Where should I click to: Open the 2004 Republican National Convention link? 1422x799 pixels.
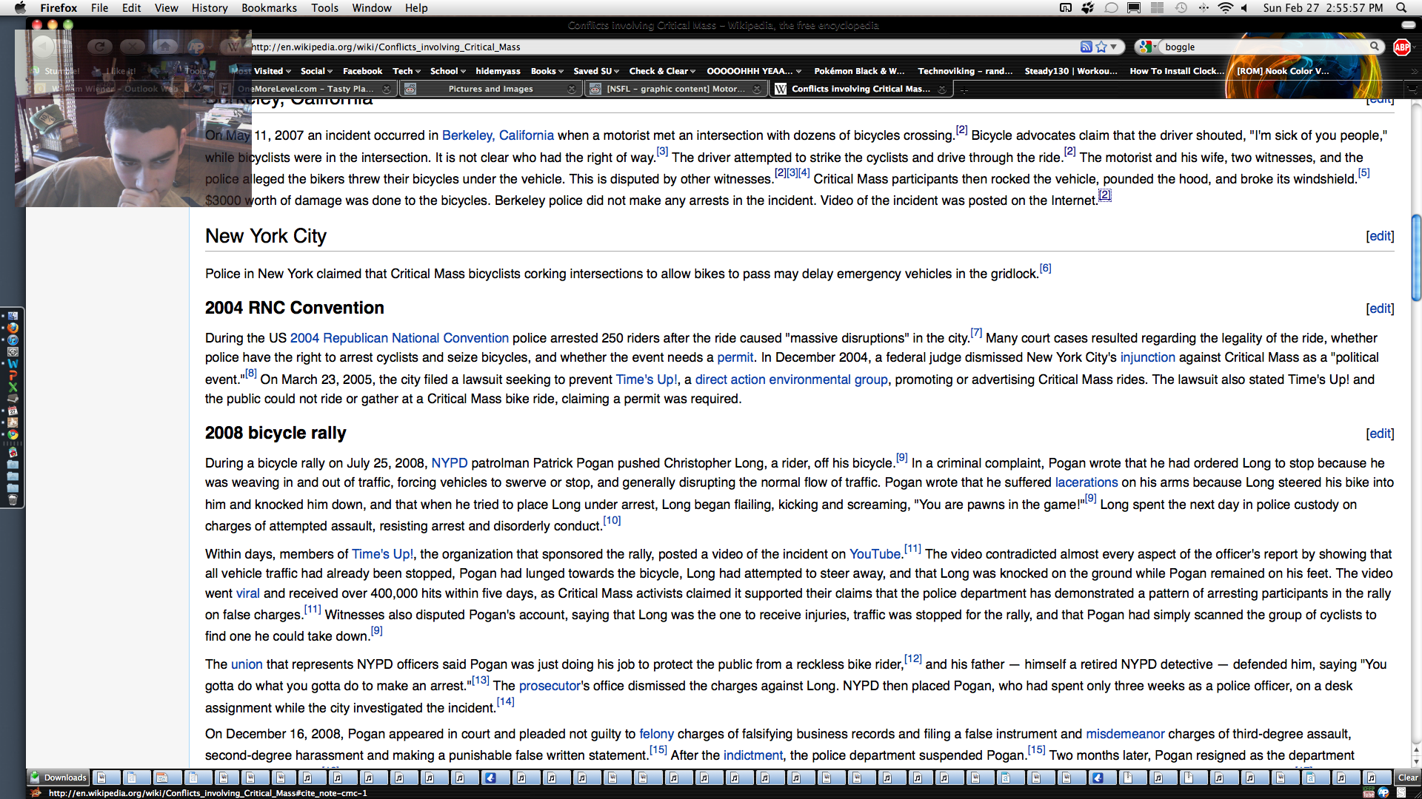[399, 338]
